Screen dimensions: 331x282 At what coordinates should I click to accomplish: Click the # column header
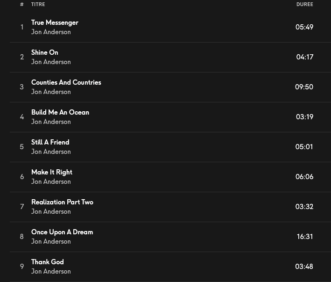[22, 4]
